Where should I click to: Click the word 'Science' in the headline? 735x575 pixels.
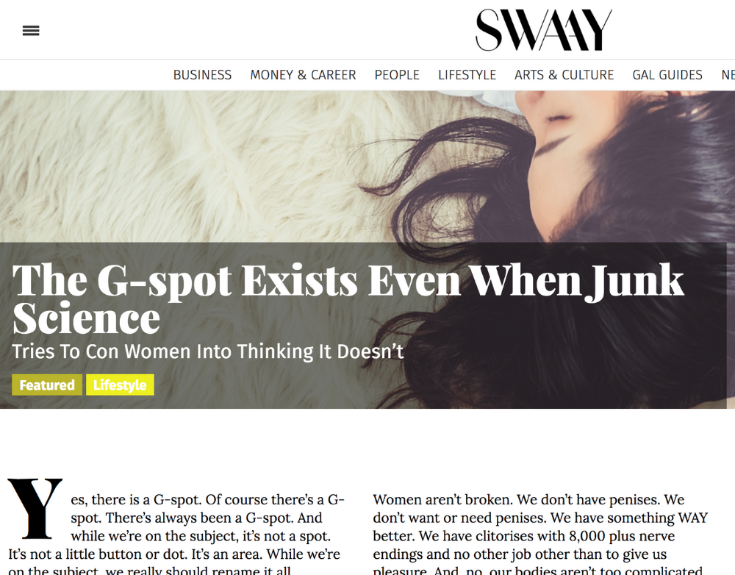coord(86,319)
